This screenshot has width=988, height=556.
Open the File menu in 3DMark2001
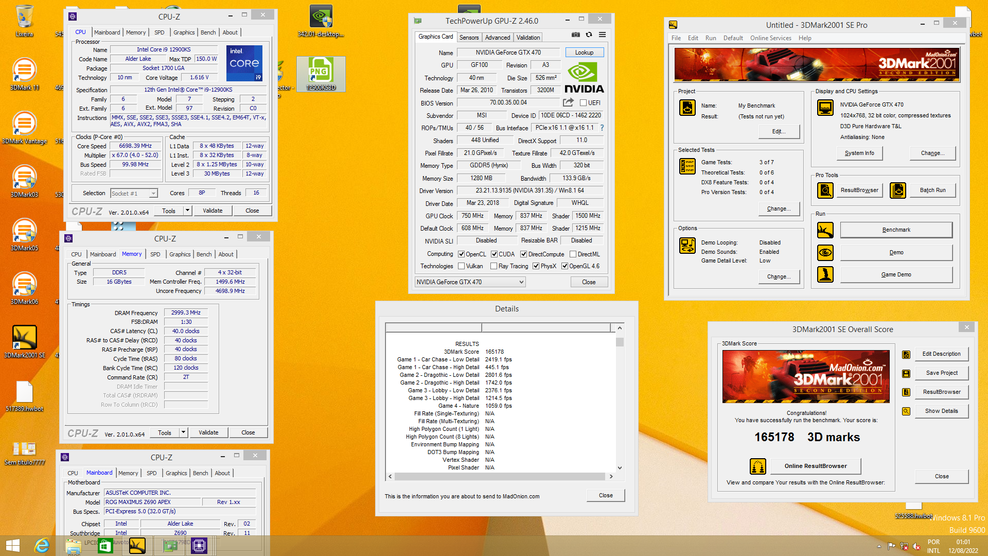(x=676, y=38)
